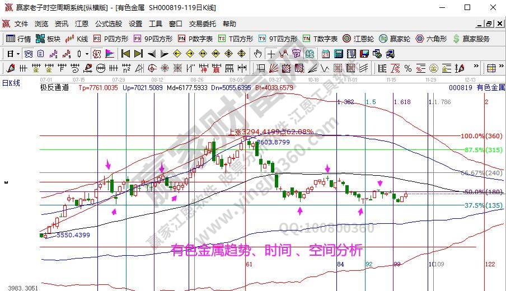Toggle the crosshair cursor mode
Screen dimensions: 506x291
pyautogui.click(x=271, y=54)
